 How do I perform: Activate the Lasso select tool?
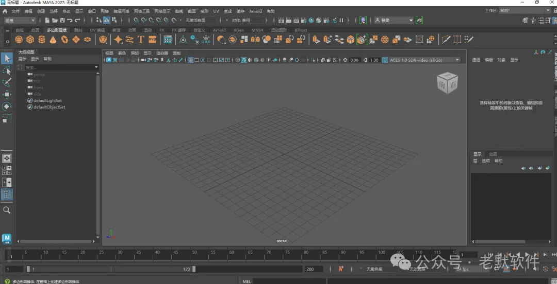pos(7,70)
